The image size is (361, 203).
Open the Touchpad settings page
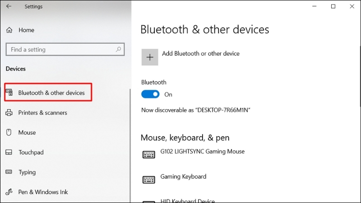(x=31, y=152)
